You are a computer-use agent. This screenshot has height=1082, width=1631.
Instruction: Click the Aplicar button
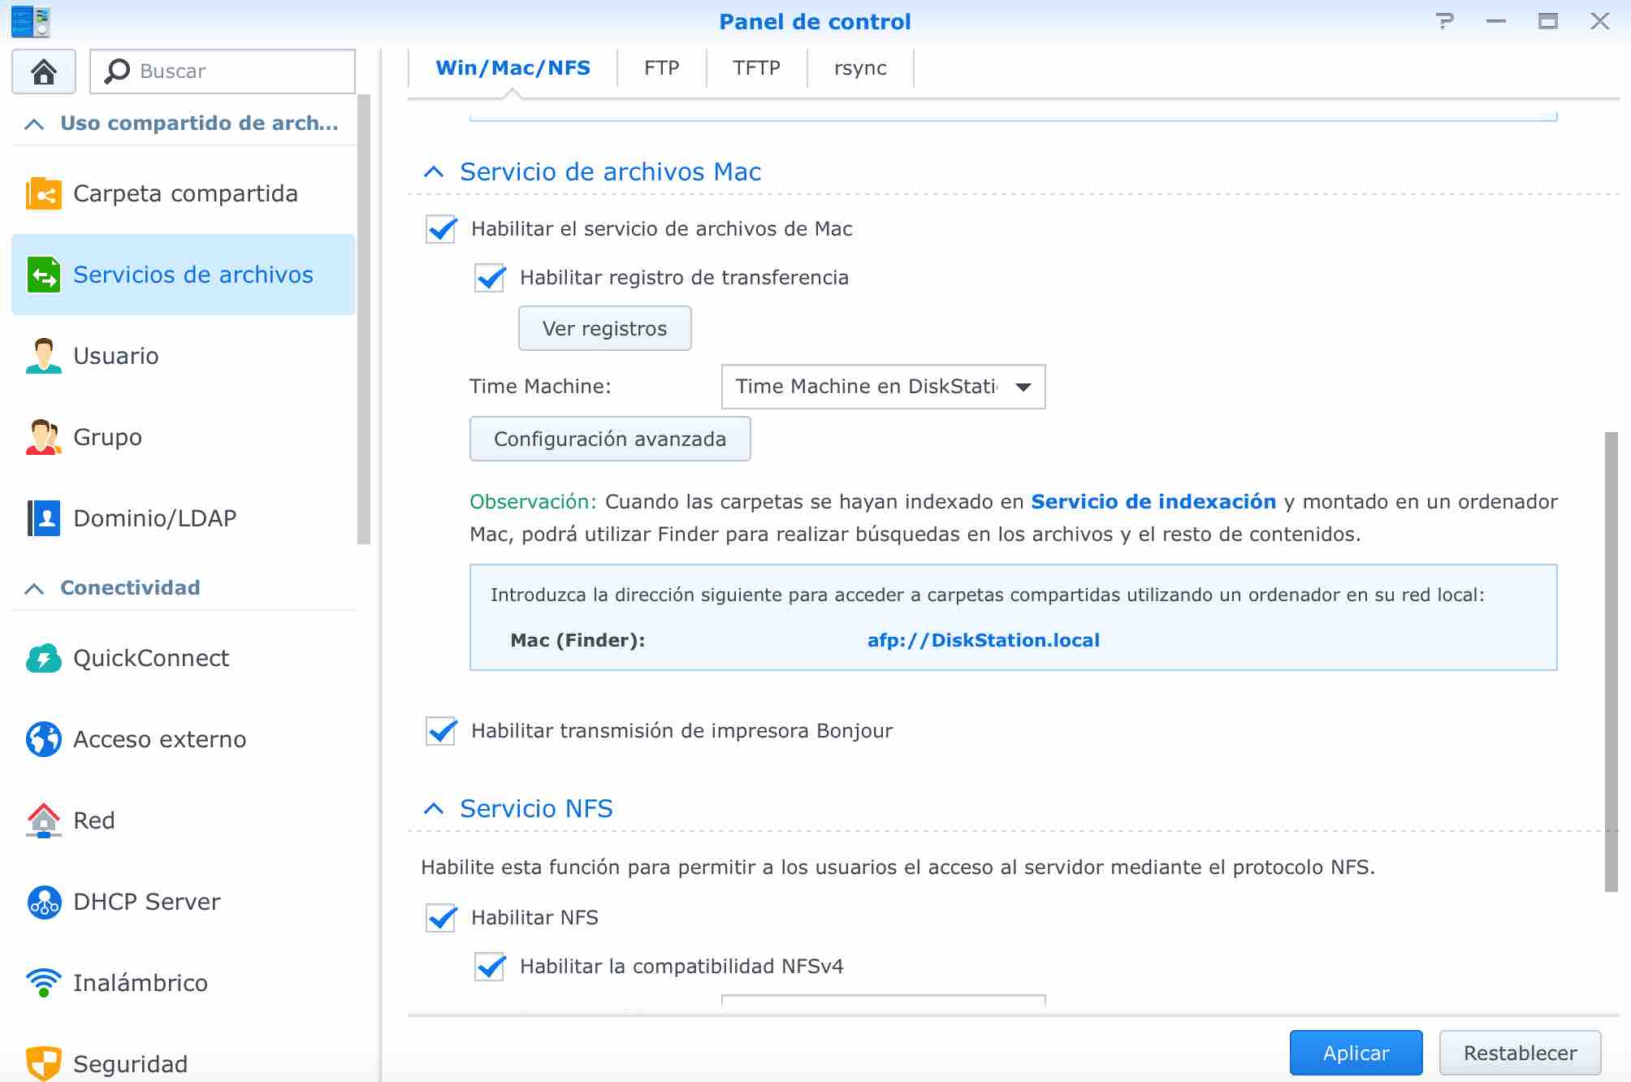coord(1355,1053)
